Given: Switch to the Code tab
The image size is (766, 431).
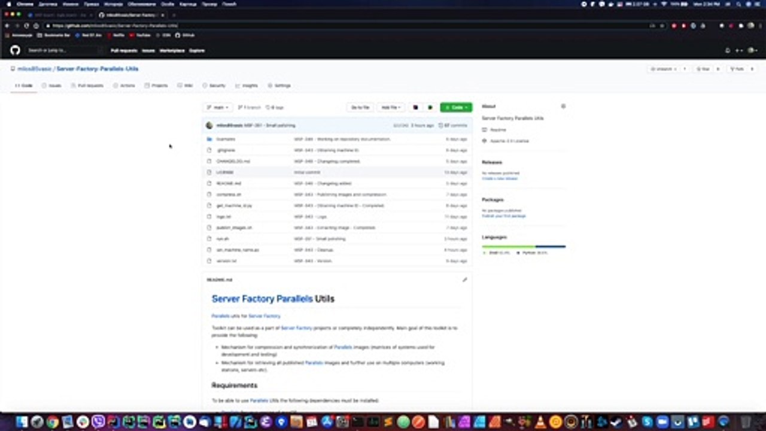Looking at the screenshot, I should (24, 86).
